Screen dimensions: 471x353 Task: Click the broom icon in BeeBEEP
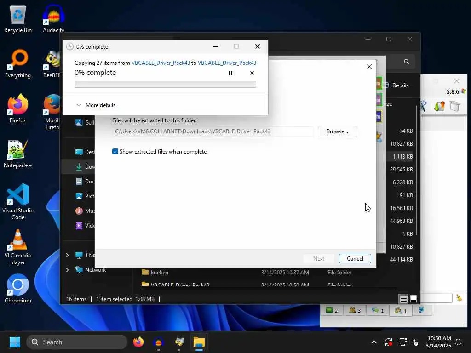[459, 298]
